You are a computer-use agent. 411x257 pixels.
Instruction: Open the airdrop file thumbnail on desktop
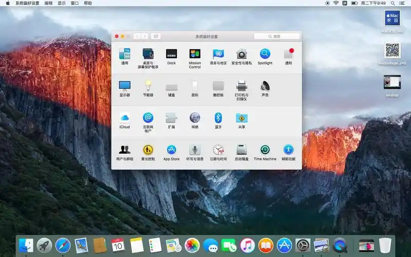[392, 82]
